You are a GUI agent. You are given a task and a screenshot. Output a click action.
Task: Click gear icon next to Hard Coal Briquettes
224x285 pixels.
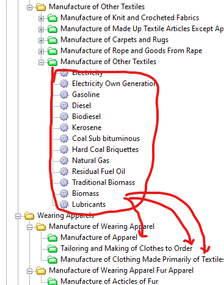tap(64, 150)
